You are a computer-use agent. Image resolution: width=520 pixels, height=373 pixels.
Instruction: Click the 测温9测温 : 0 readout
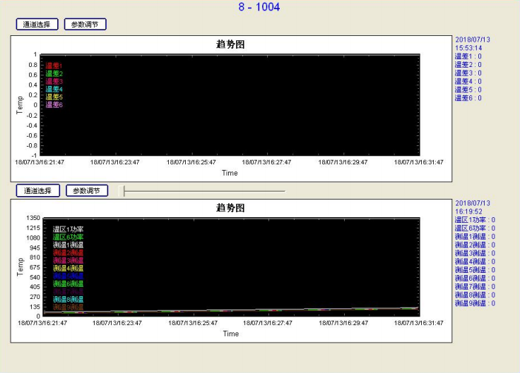coord(475,303)
